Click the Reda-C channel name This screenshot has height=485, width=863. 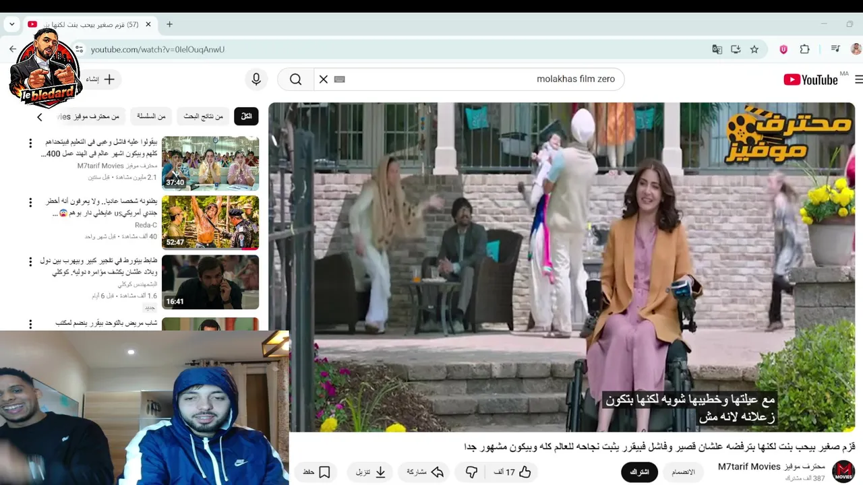(146, 225)
